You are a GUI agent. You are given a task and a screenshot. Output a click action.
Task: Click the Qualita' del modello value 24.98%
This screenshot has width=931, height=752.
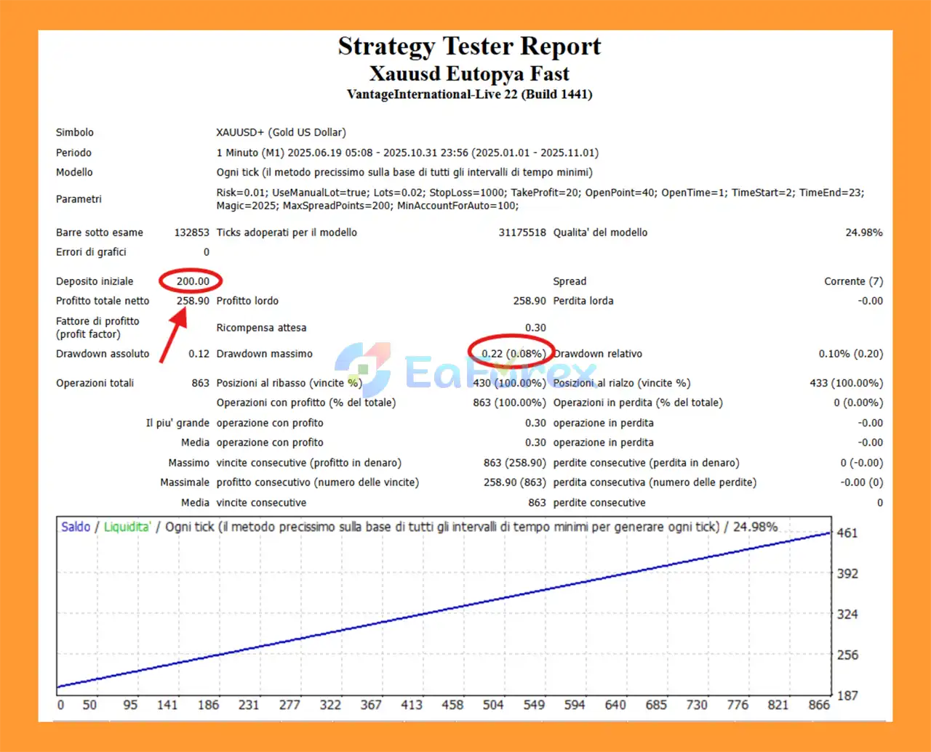pyautogui.click(x=863, y=233)
